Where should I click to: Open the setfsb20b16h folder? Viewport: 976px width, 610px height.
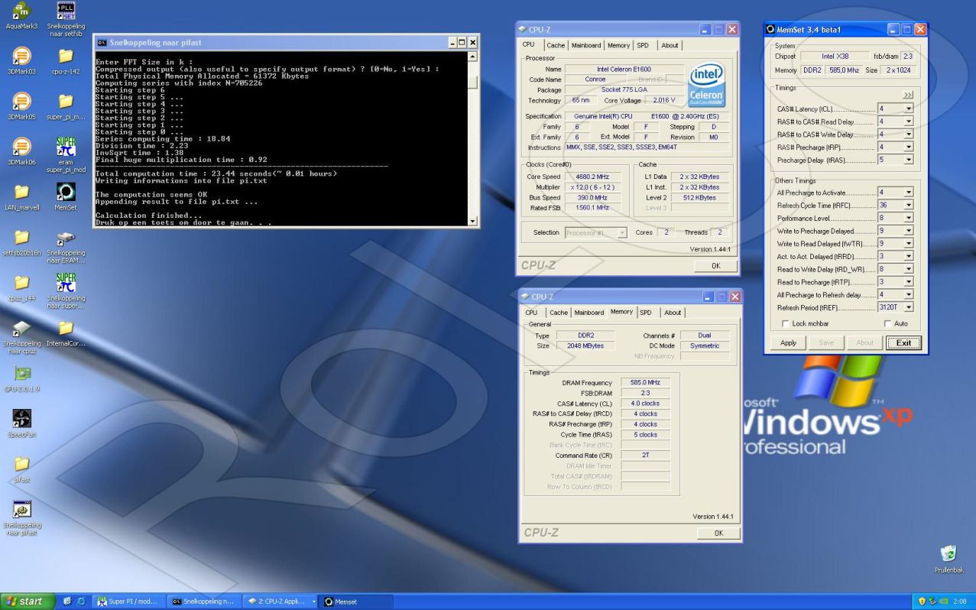click(x=21, y=242)
